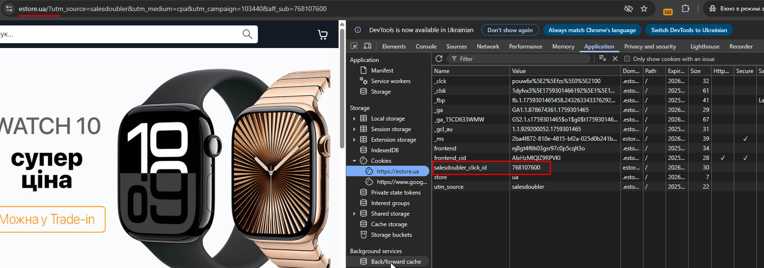Open Storage buckets
This screenshot has height=268, width=764.
pyautogui.click(x=391, y=235)
